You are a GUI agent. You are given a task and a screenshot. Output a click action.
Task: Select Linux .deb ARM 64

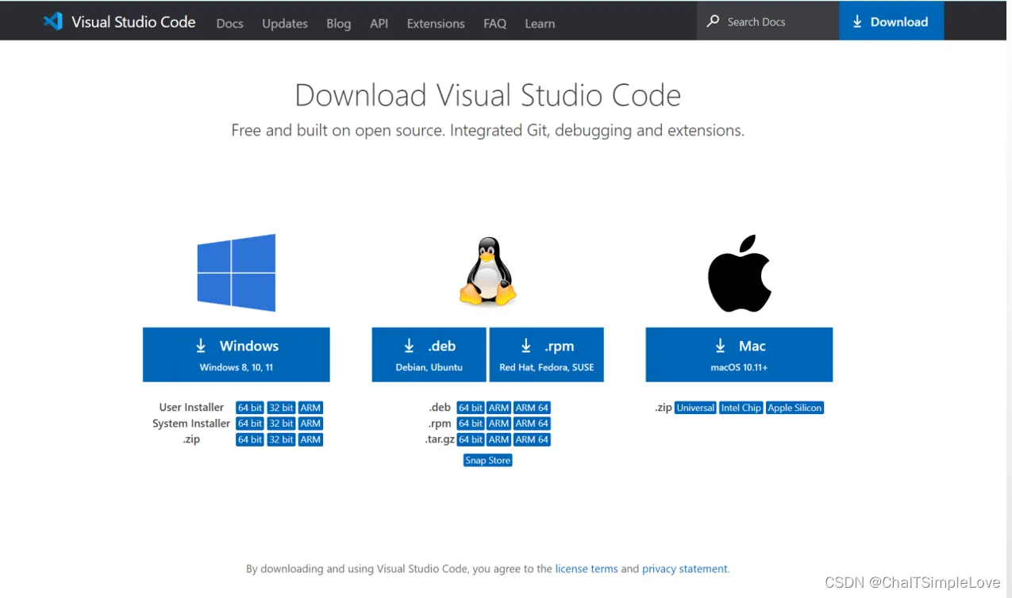tap(532, 408)
